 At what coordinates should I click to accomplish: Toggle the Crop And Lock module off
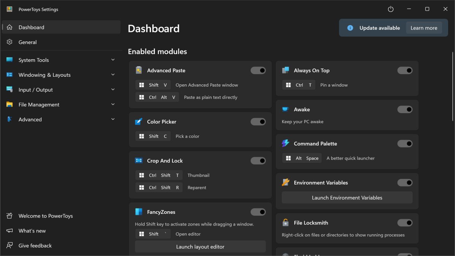coord(258,161)
